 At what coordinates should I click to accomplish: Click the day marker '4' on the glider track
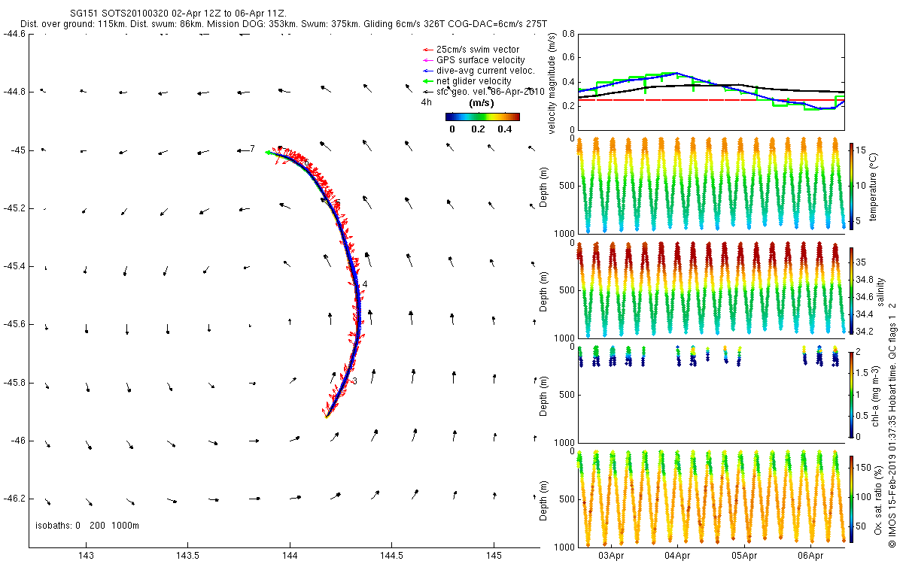[x=364, y=284]
